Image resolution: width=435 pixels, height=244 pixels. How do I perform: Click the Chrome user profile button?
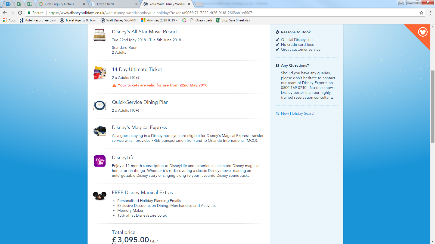pyautogui.click(x=401, y=2)
